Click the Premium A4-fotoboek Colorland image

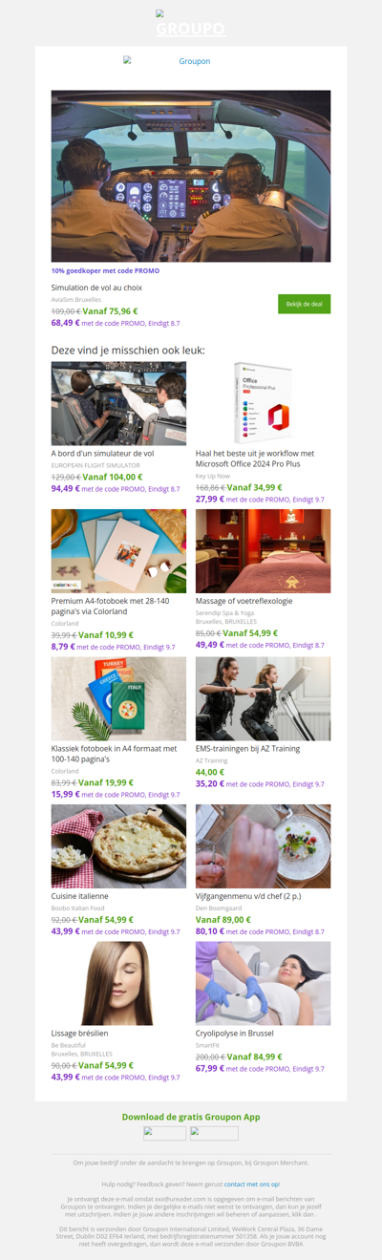click(119, 551)
